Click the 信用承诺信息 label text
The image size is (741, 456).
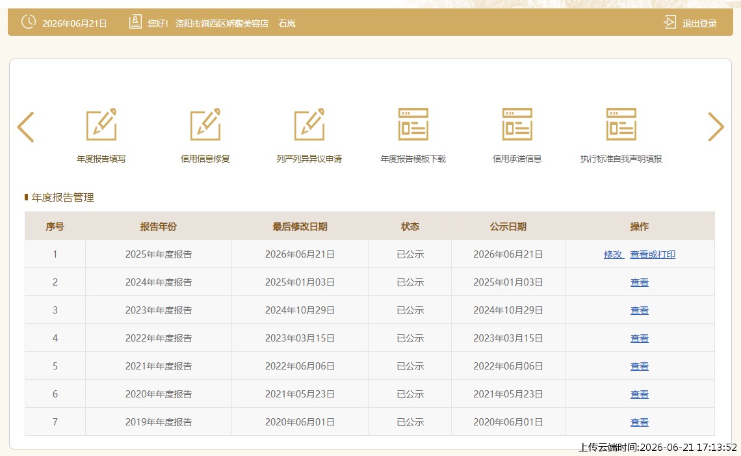(x=517, y=159)
